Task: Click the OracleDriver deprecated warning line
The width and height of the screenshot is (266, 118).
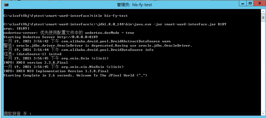Action: click(98, 46)
